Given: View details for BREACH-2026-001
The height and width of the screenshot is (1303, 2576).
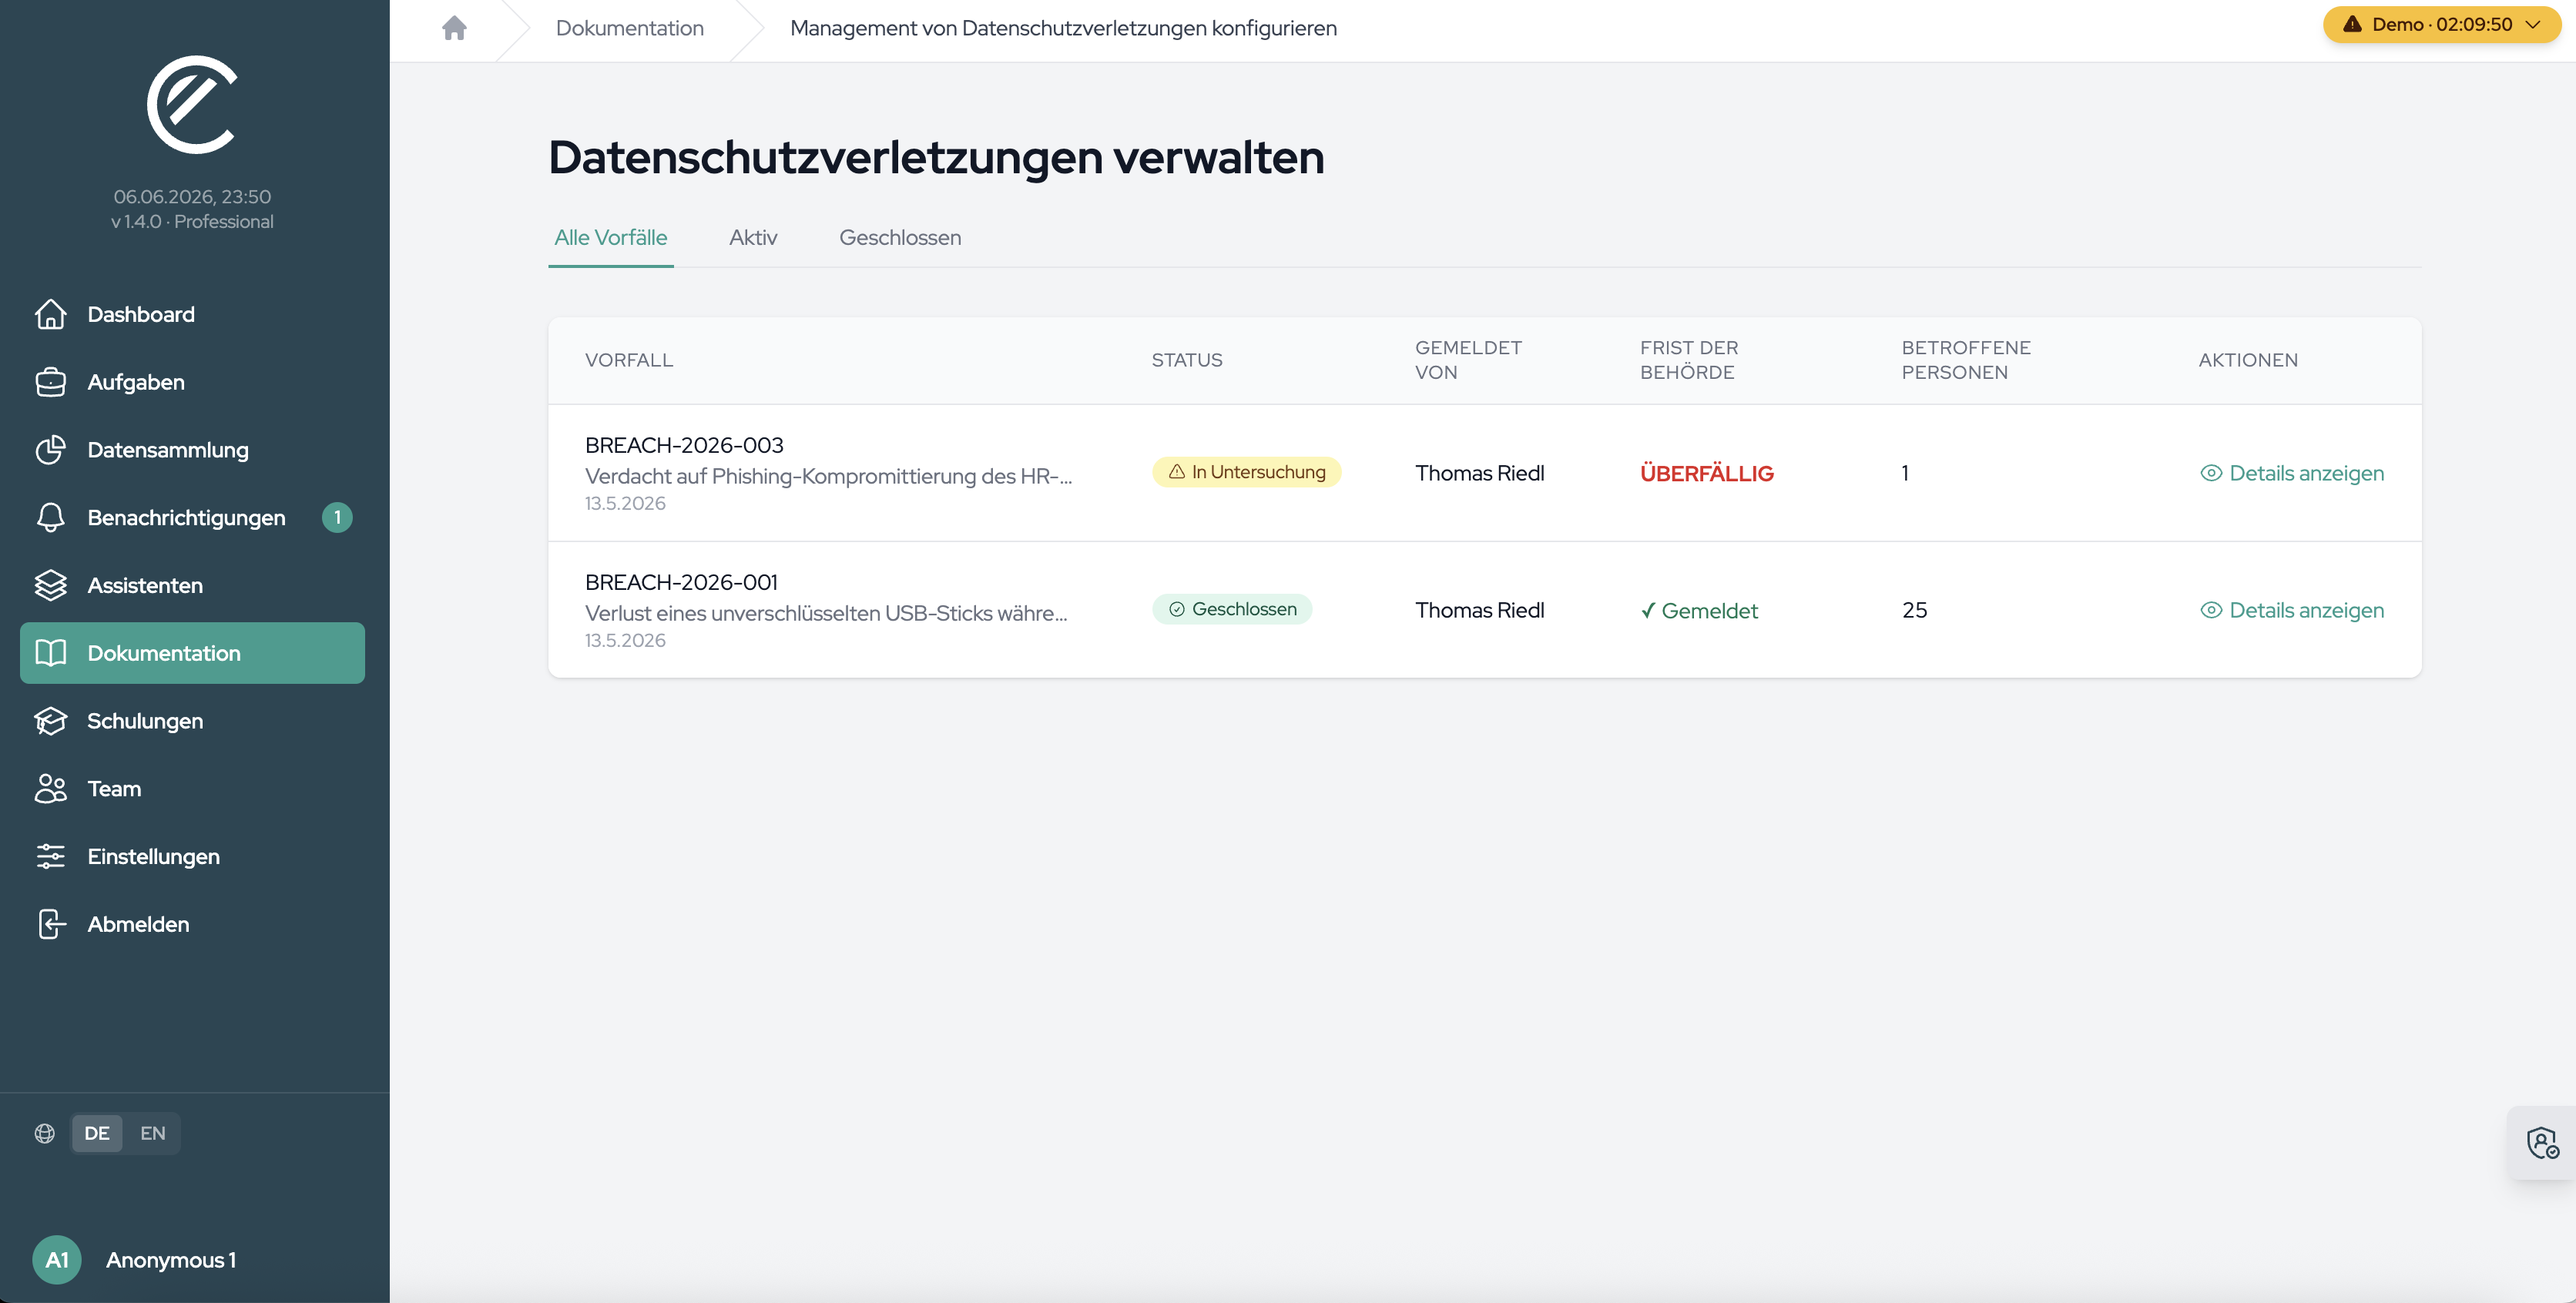Looking at the screenshot, I should click(x=2292, y=610).
